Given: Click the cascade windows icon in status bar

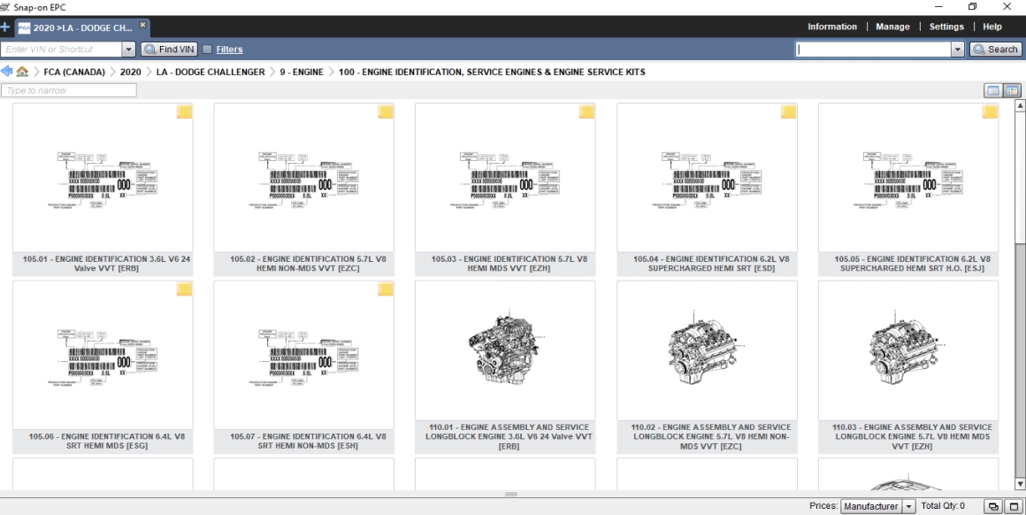Looking at the screenshot, I should click(x=992, y=506).
